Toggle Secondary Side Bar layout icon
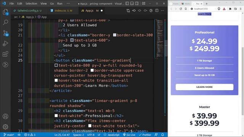The image size is (244, 137). (x=137, y=3)
